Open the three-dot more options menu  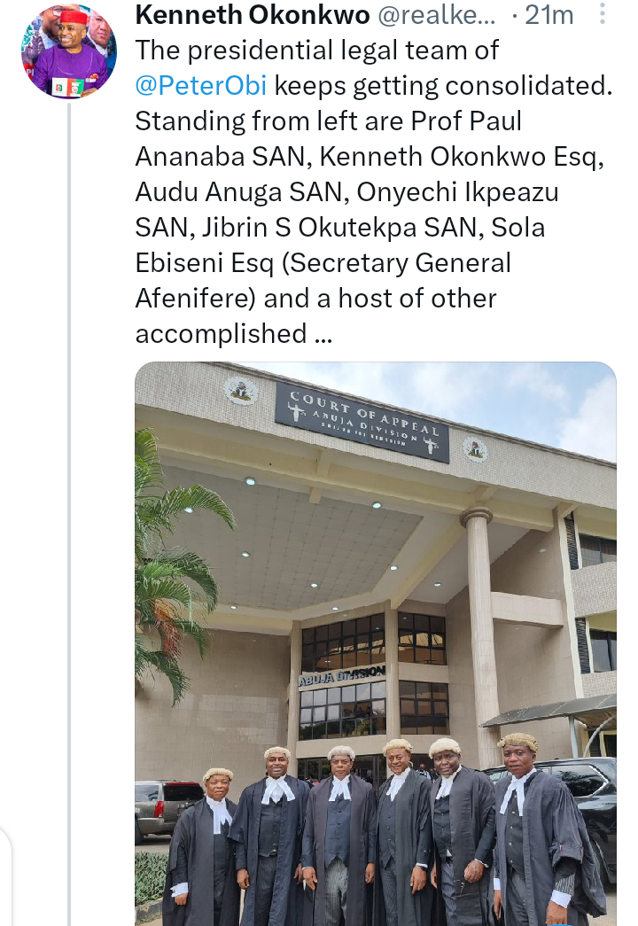602,13
